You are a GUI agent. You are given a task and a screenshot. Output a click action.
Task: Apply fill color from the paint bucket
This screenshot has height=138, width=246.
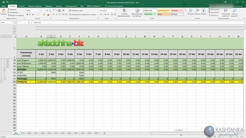tap(44, 15)
